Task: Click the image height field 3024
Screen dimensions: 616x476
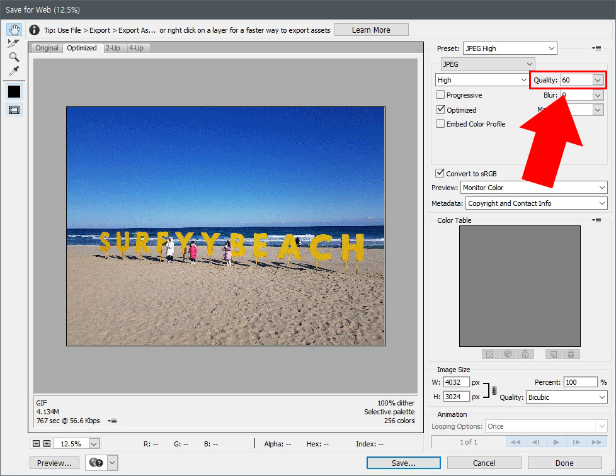Action: coord(457,396)
